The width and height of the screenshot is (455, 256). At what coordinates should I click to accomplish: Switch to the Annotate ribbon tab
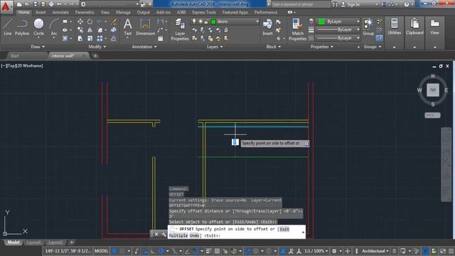pos(60,13)
